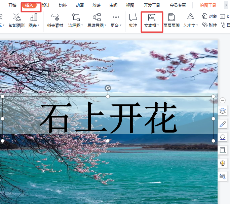Viewport: 230px width, 204px height.
Task: Click the top-right corner handle of the text box
Action: click(x=213, y=97)
